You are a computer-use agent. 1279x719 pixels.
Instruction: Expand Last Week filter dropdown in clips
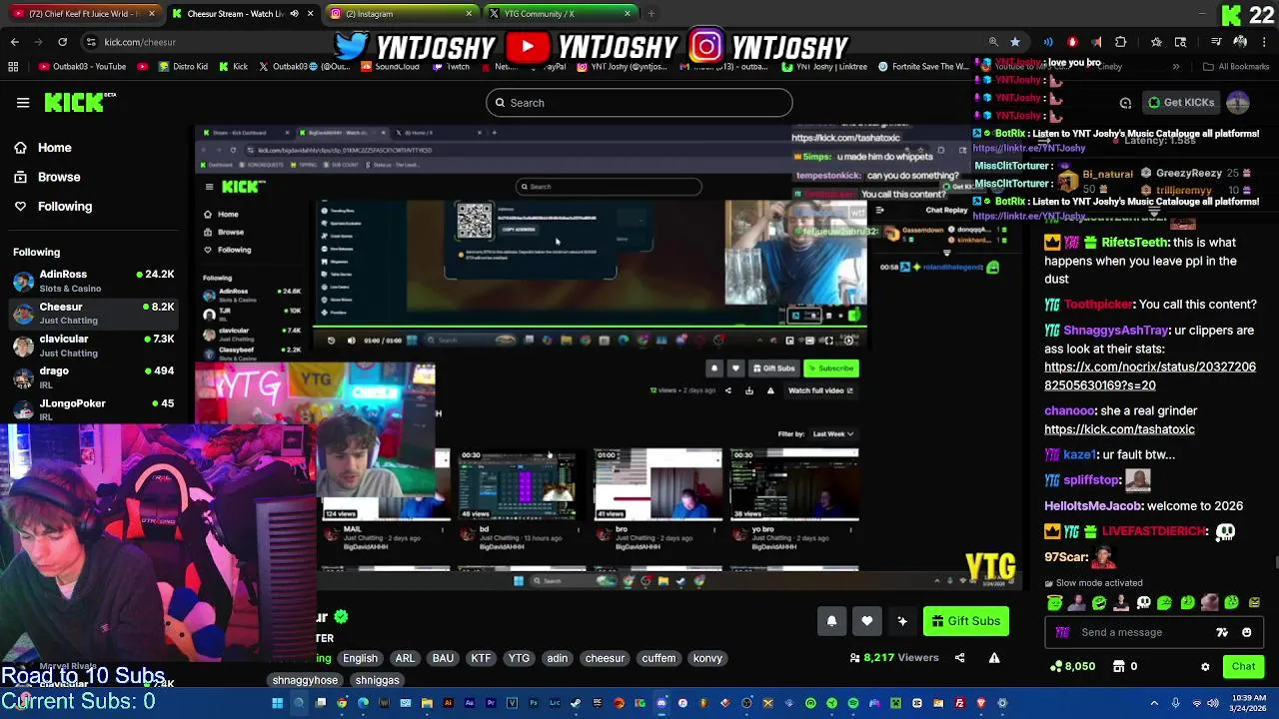pyautogui.click(x=833, y=434)
